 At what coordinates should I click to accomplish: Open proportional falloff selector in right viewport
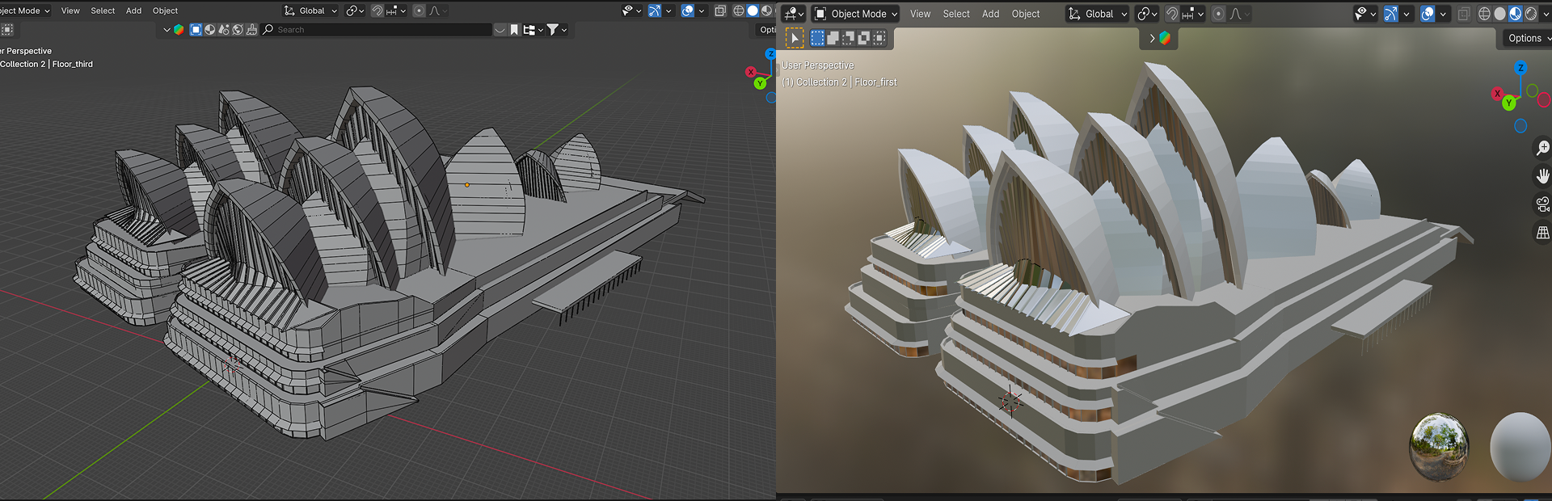1239,14
